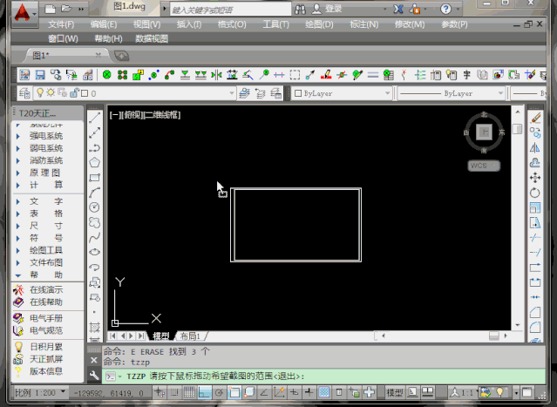Click the Save icon in Tianzheng toolbar

[40, 75]
